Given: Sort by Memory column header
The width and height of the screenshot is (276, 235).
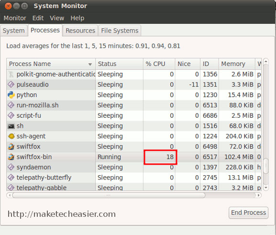Looking at the screenshot, I should click(x=237, y=64).
